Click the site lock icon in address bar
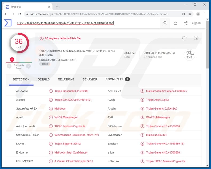The height and width of the screenshot is (169, 211). point(27,14)
